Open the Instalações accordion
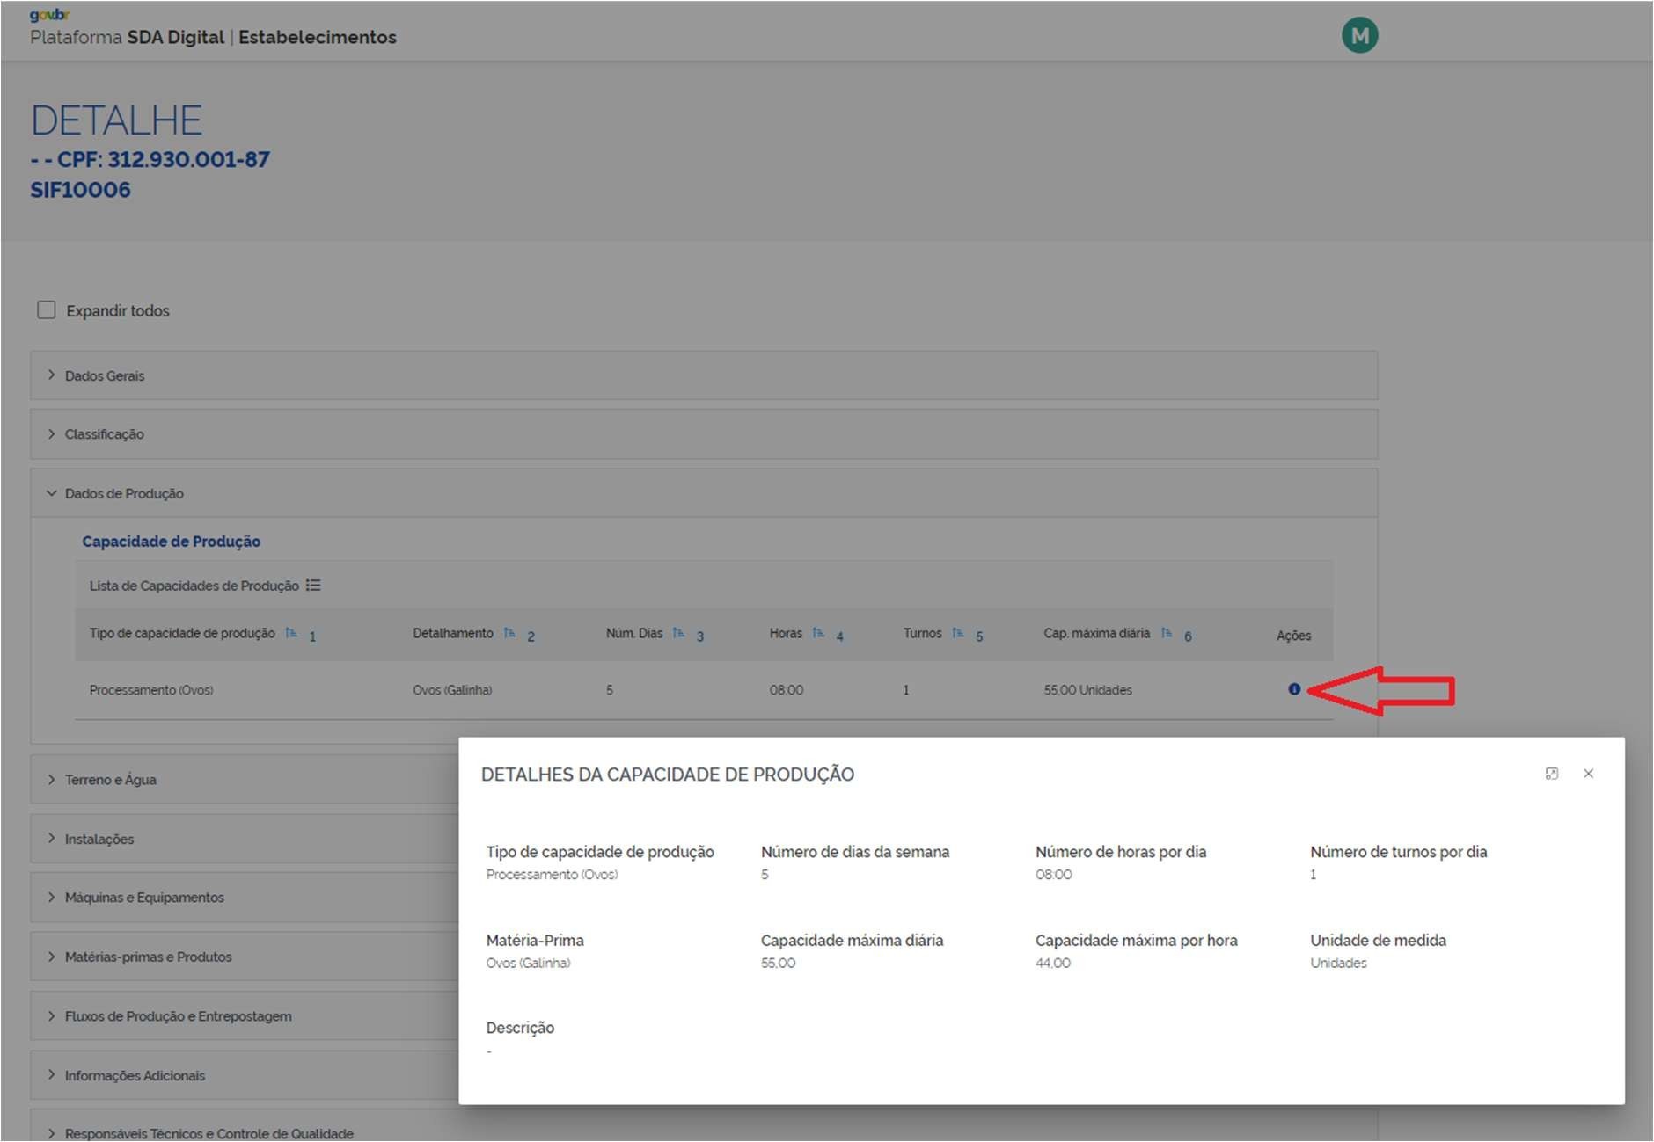Screen dimensions: 1654x1142 pos(99,839)
